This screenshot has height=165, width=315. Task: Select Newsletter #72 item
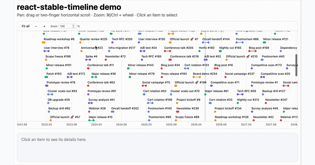click(x=115, y=56)
